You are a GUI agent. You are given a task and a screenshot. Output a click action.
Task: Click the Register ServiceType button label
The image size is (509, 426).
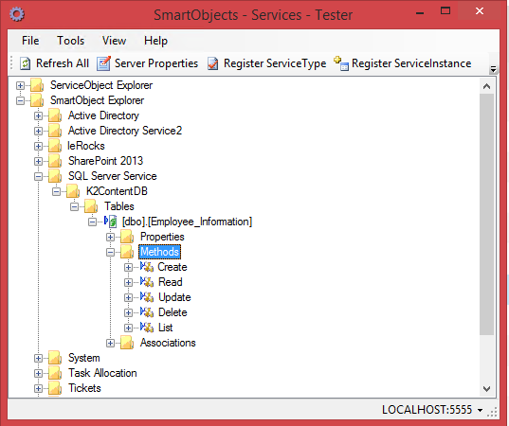(275, 63)
